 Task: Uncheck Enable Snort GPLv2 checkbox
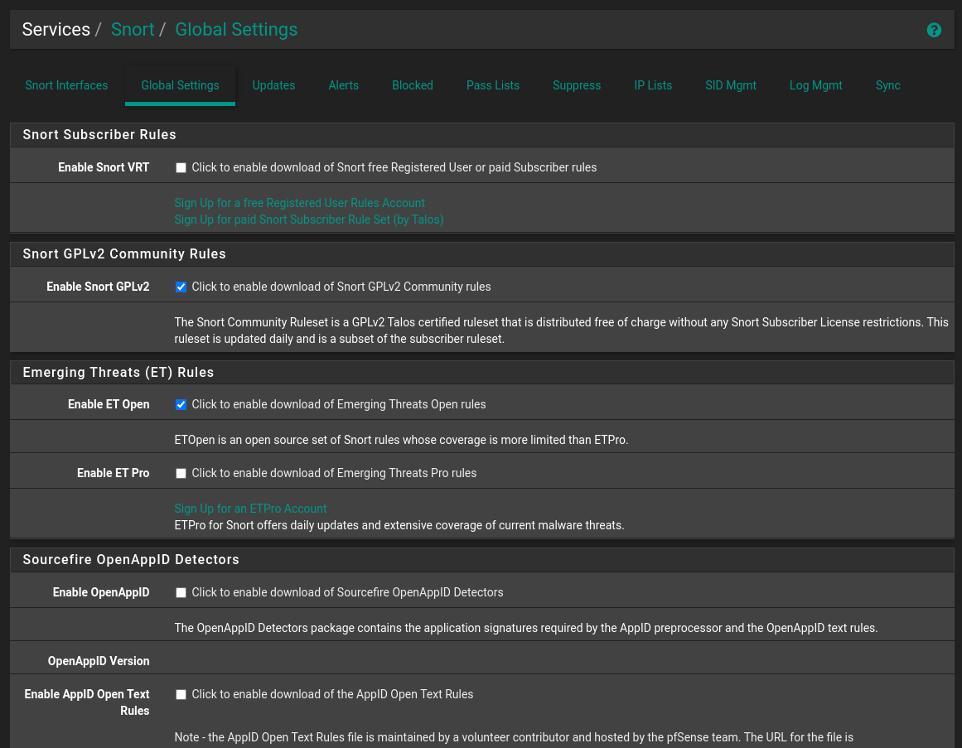181,287
